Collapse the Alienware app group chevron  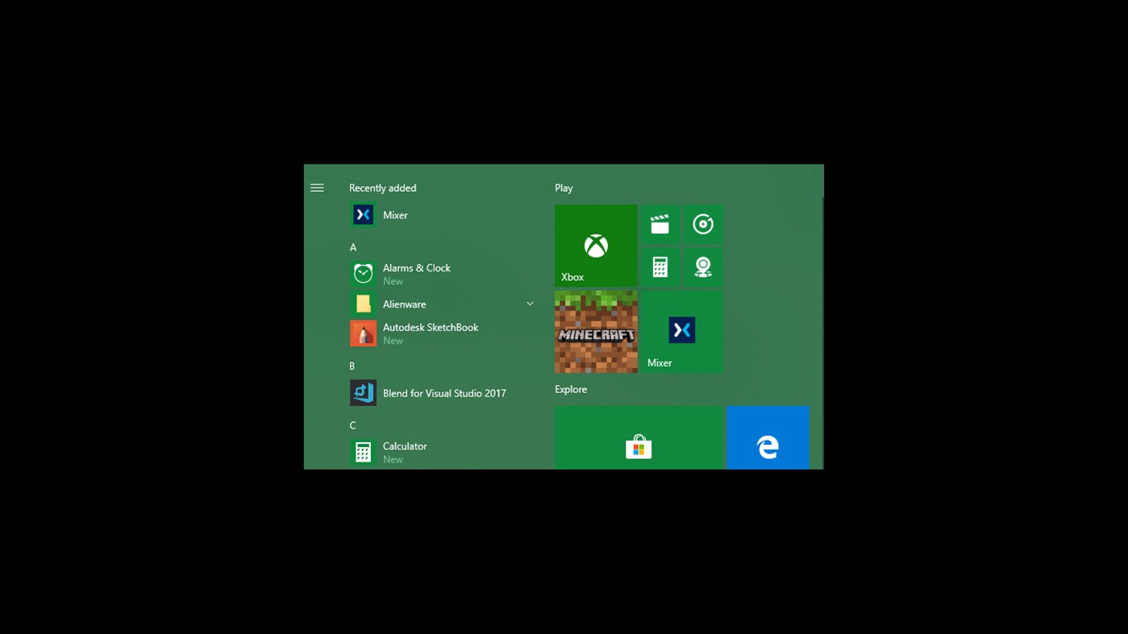coord(530,304)
